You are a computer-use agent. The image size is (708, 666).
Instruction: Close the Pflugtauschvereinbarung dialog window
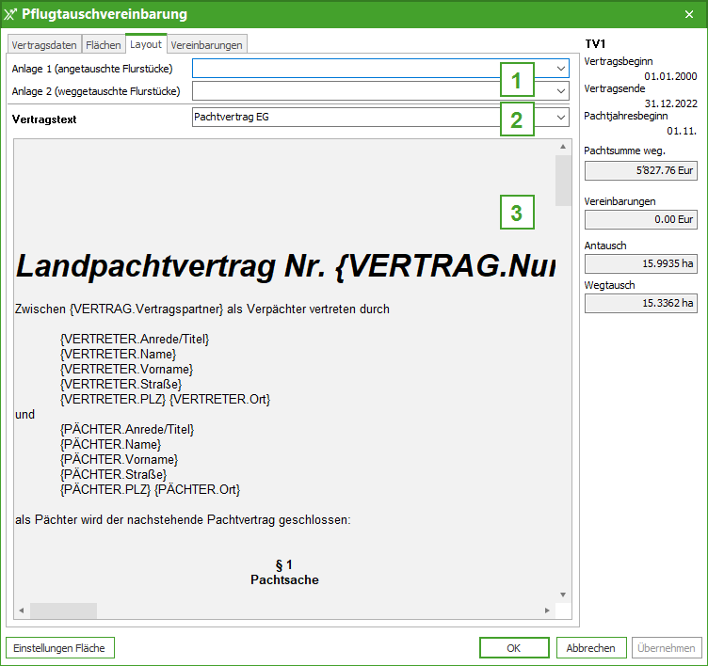(x=688, y=14)
